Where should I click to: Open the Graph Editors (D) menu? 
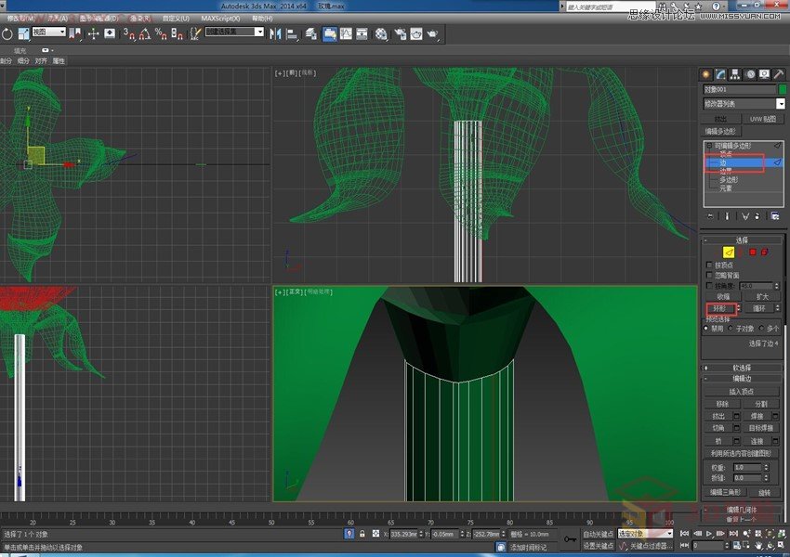[99, 19]
